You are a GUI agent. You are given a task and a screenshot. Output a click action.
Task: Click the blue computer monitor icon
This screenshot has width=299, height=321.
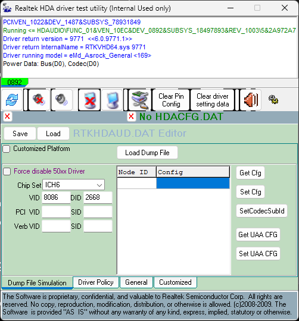click(112, 100)
